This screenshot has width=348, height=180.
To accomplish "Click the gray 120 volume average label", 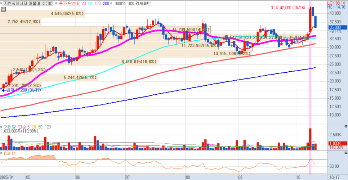I will pos(48,127).
